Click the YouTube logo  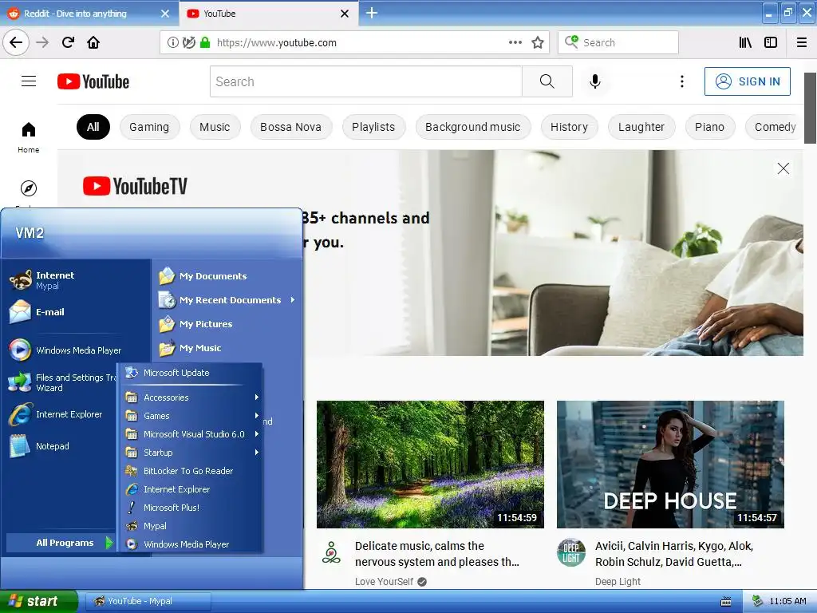93,82
